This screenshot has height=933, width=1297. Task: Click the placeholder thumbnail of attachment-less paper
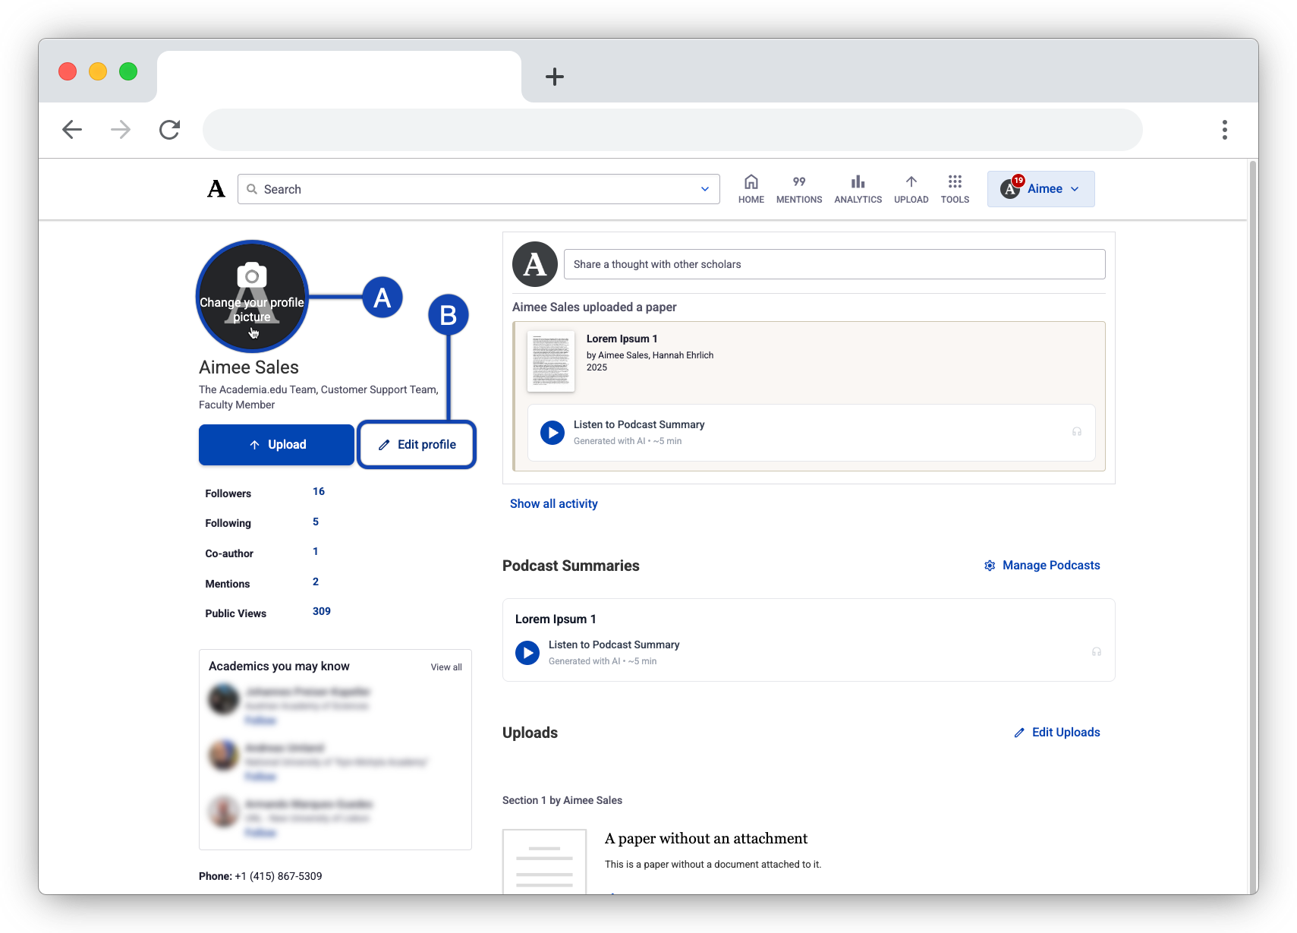[x=544, y=862]
